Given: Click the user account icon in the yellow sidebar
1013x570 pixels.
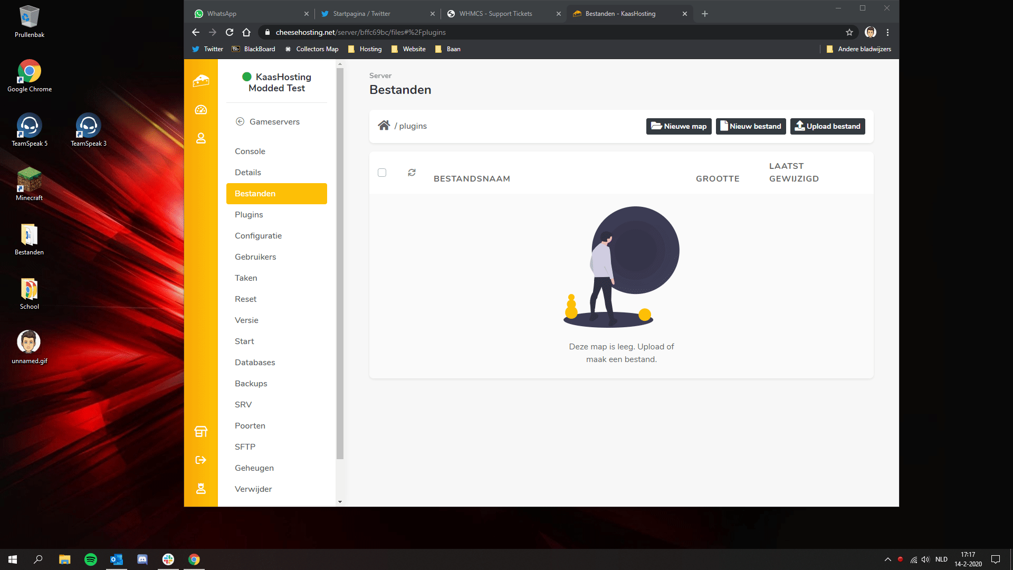Looking at the screenshot, I should [200, 138].
